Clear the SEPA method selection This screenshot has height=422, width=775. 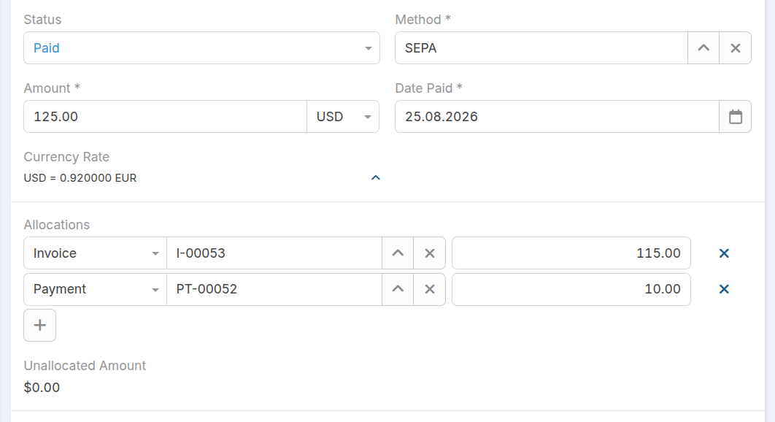point(735,48)
